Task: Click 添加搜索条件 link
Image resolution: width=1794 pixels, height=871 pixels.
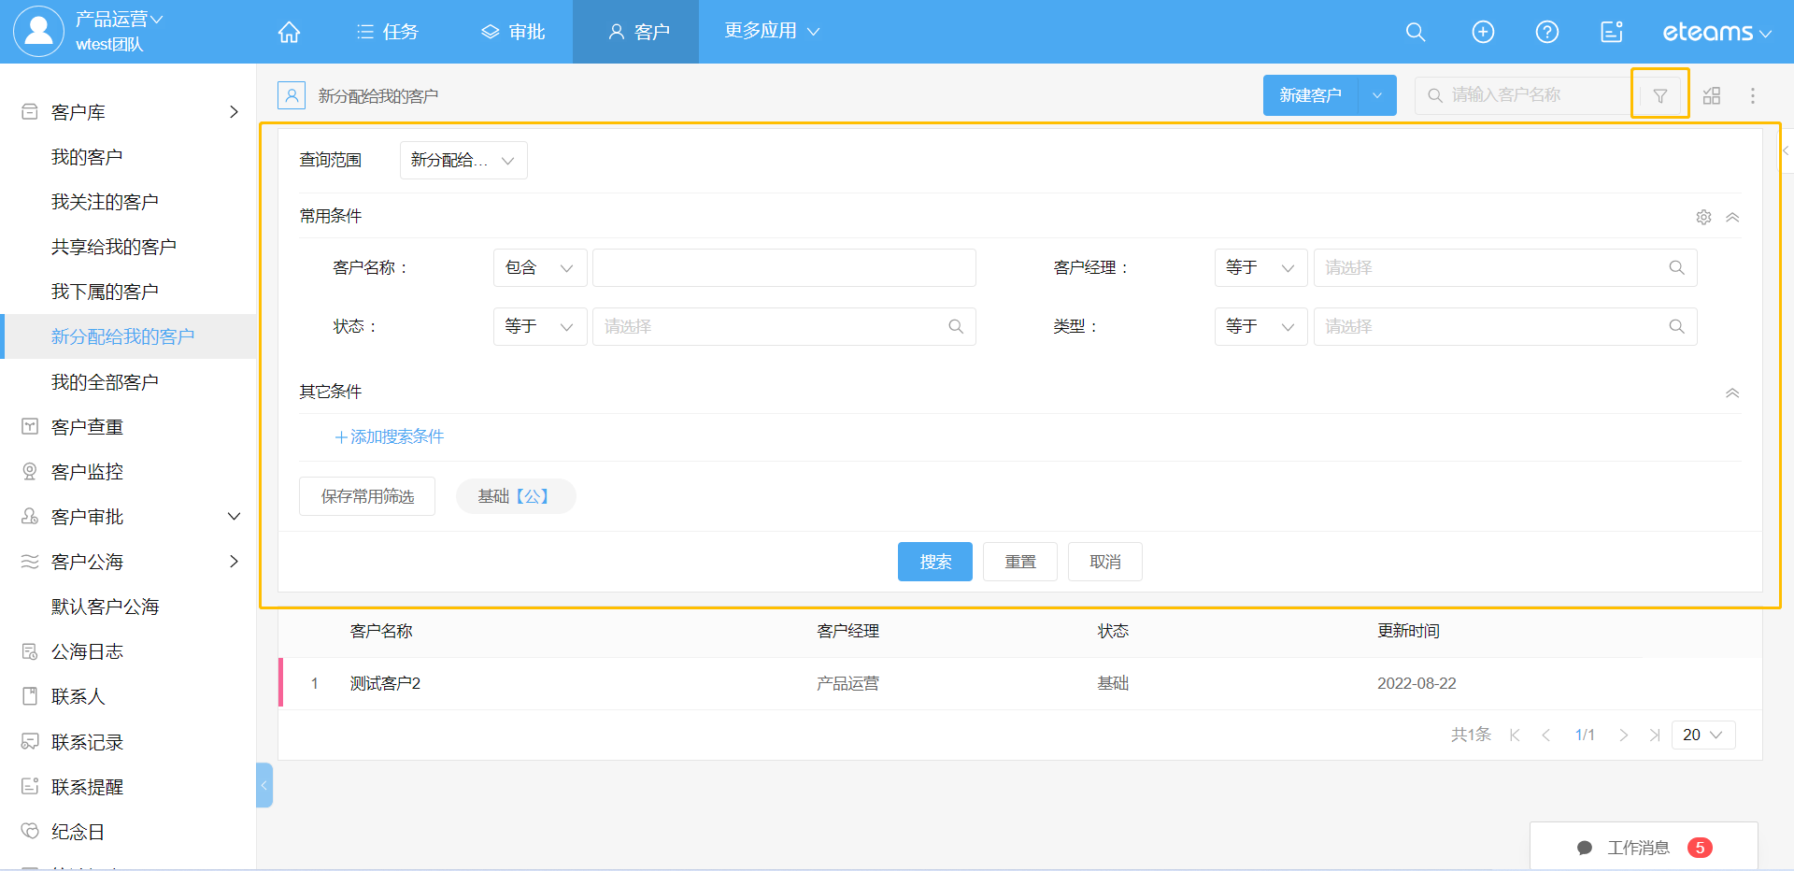Action: pos(390,436)
